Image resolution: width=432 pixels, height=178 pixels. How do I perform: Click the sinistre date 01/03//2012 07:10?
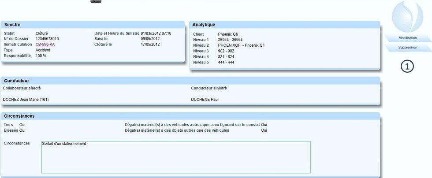156,33
